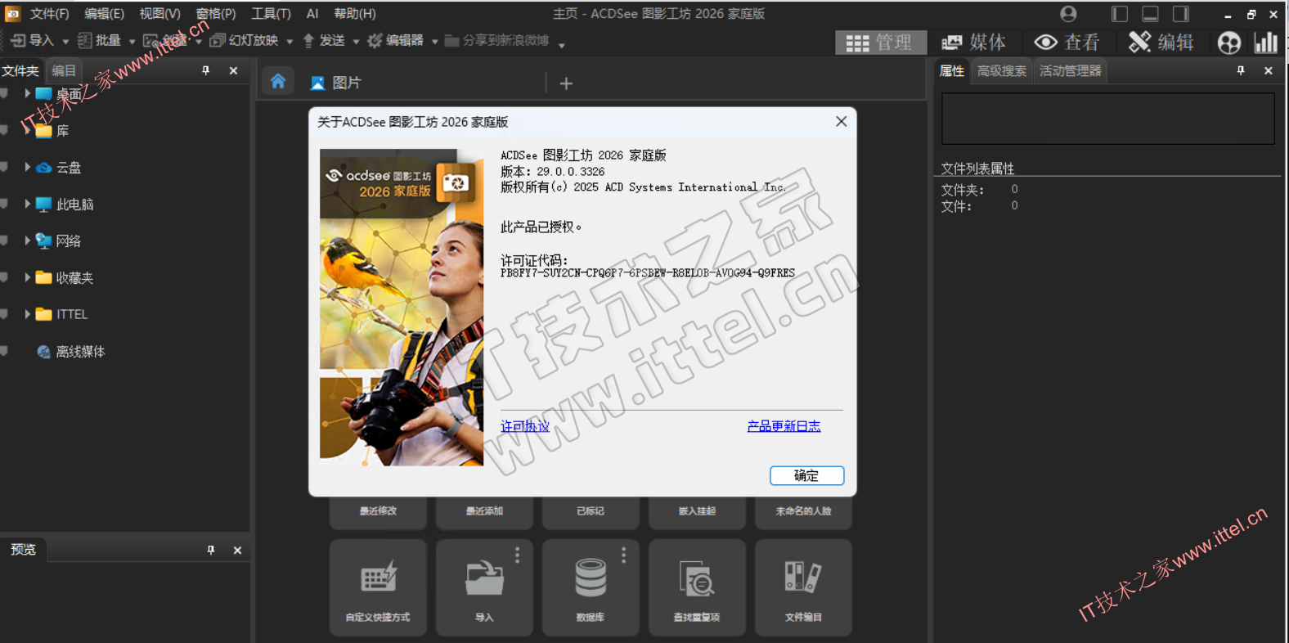Click the Find Duplicates tile icon
This screenshot has width=1289, height=643.
click(x=697, y=579)
